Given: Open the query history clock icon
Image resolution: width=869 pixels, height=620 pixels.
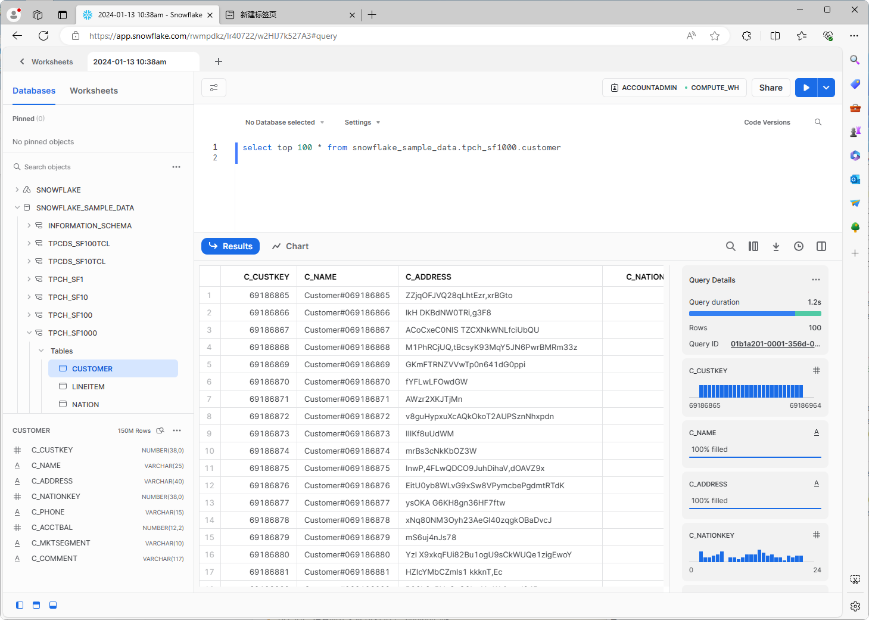Looking at the screenshot, I should click(x=798, y=246).
